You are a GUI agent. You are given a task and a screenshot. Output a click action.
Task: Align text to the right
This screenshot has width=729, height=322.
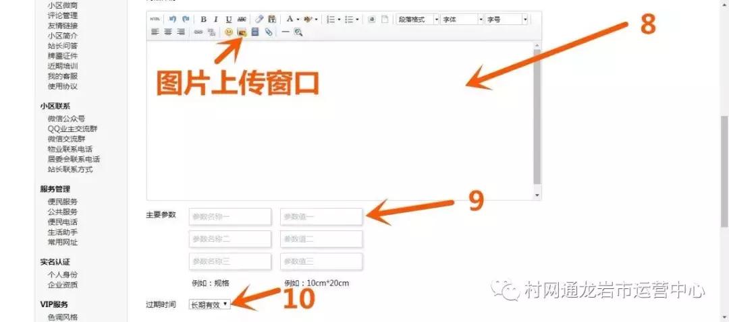click(x=181, y=32)
